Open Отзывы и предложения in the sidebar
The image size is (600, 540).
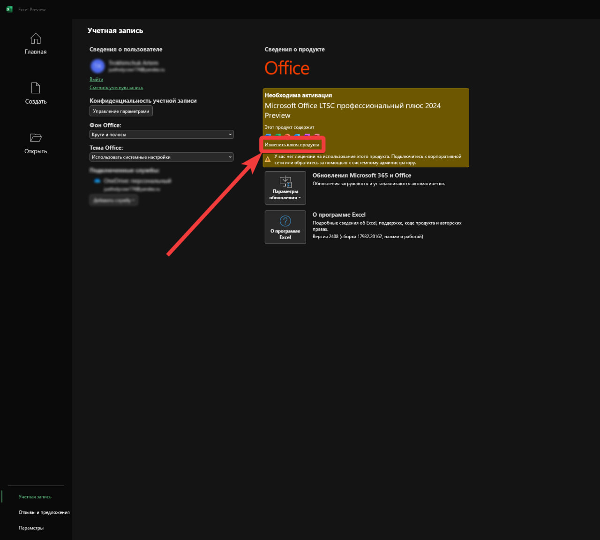44,512
